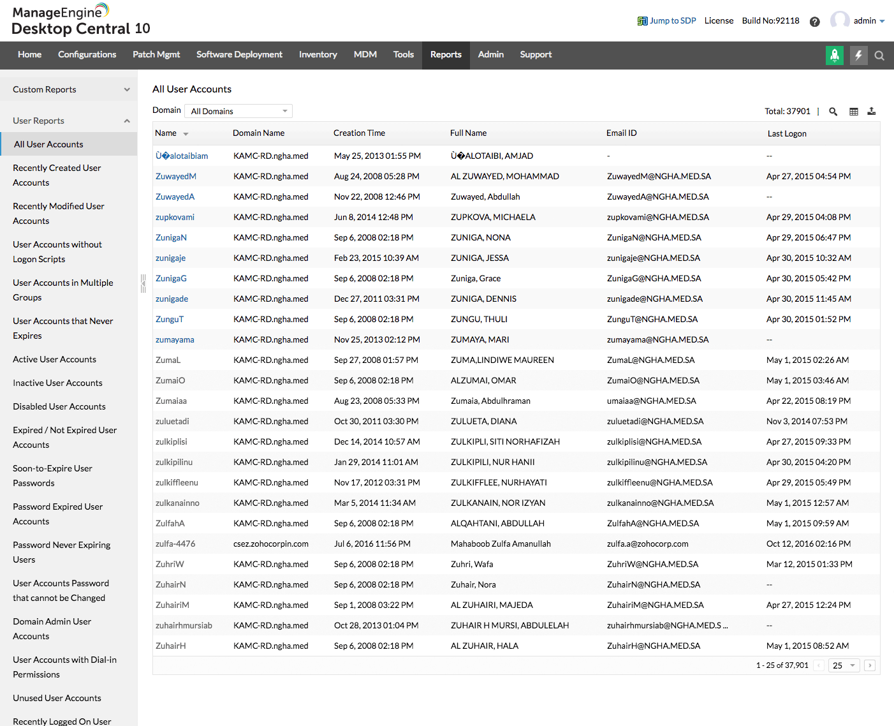
Task: Collapse the User Reports section
Action: pos(68,121)
